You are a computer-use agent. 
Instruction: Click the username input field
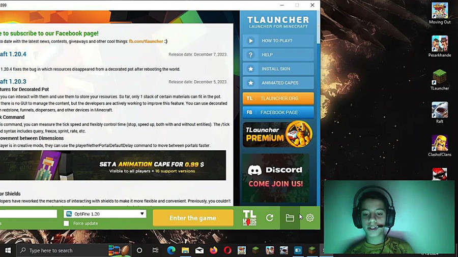[x=28, y=214]
